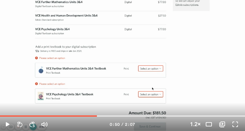The image size is (245, 131).
Task: Select 'VCE Psychology Units 3&4' subscription title
Action: pos(52,29)
